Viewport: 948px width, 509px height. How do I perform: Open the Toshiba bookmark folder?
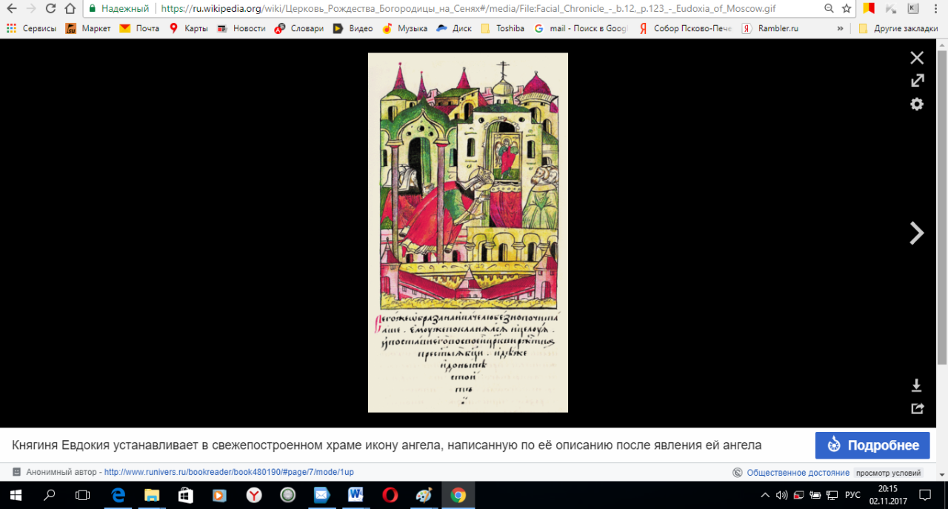502,28
